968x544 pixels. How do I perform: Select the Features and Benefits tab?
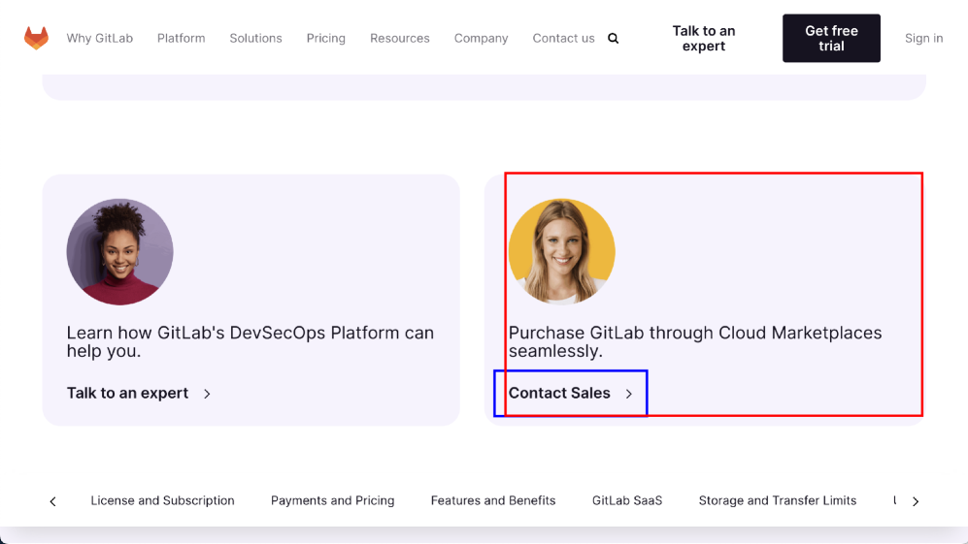[x=493, y=500]
